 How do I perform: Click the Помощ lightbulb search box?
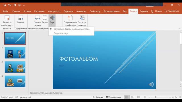click(x=156, y=11)
